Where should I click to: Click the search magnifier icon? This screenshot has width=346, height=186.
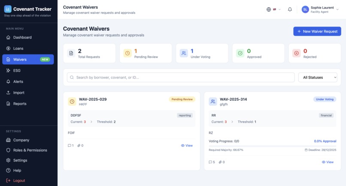72,77
